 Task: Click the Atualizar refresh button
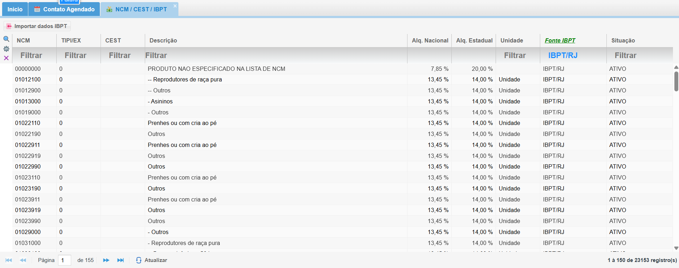(152, 260)
